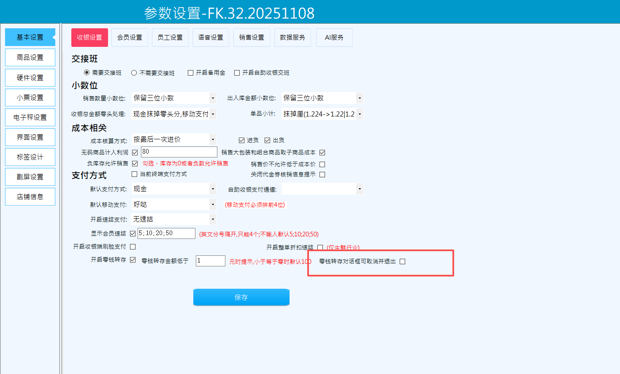This screenshot has height=374, width=620.
Task: Enable 销售价不允许低于成本价 checkbox
Action: [x=322, y=165]
